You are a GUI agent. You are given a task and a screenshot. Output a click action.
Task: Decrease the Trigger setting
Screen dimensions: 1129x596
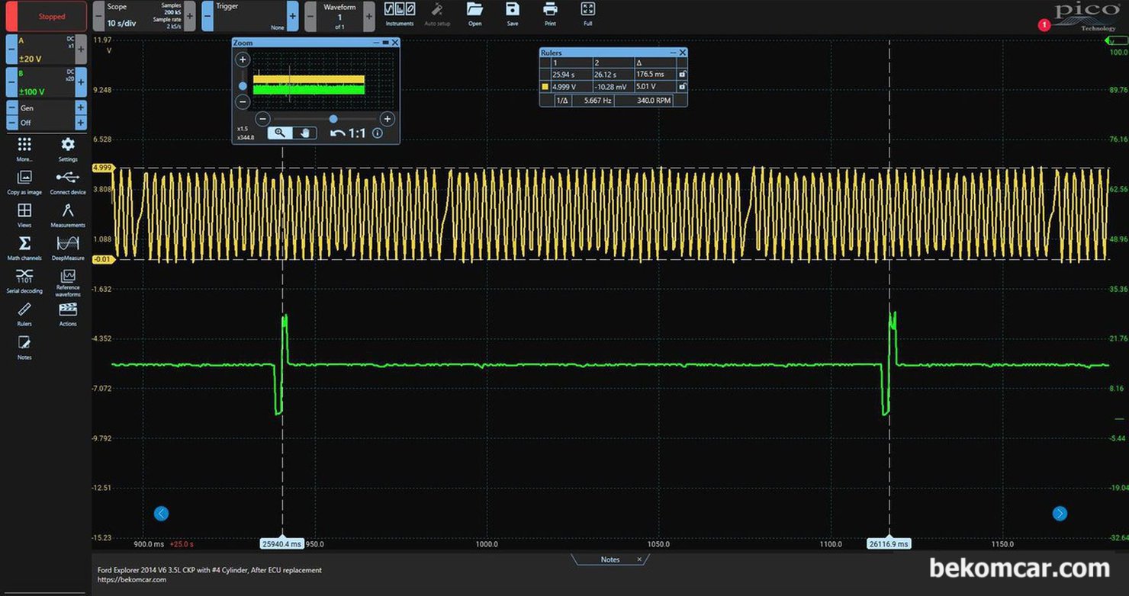[207, 16]
